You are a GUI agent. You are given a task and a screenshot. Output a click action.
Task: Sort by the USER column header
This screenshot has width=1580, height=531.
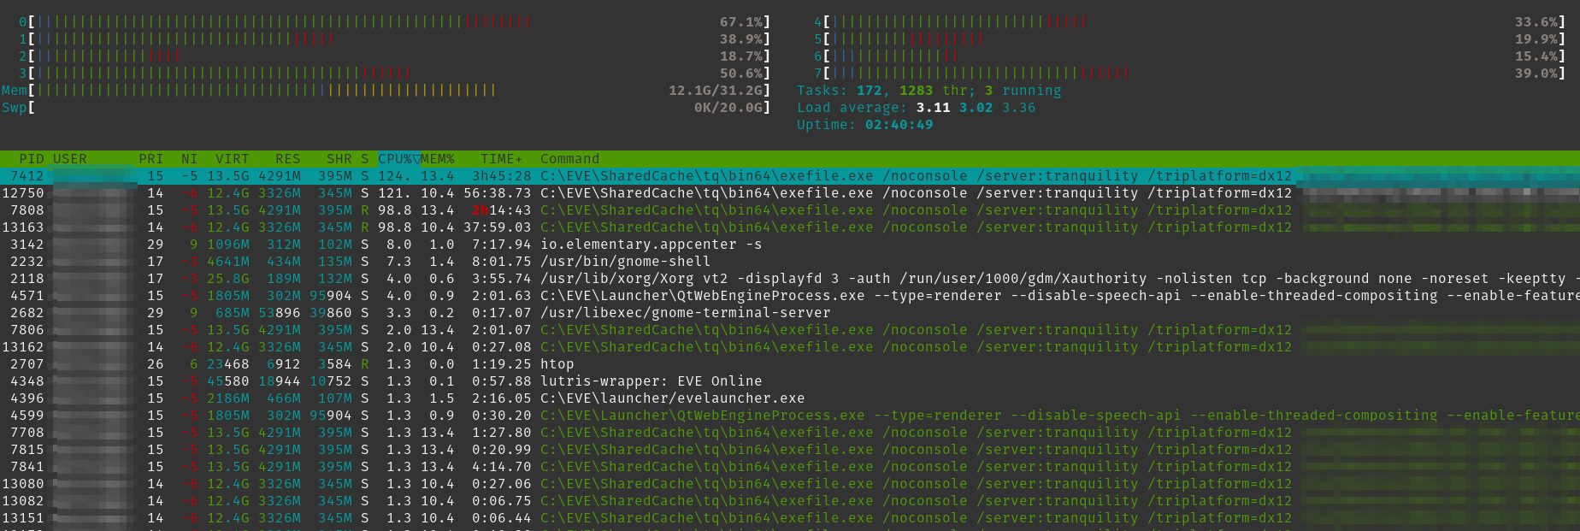pos(70,159)
